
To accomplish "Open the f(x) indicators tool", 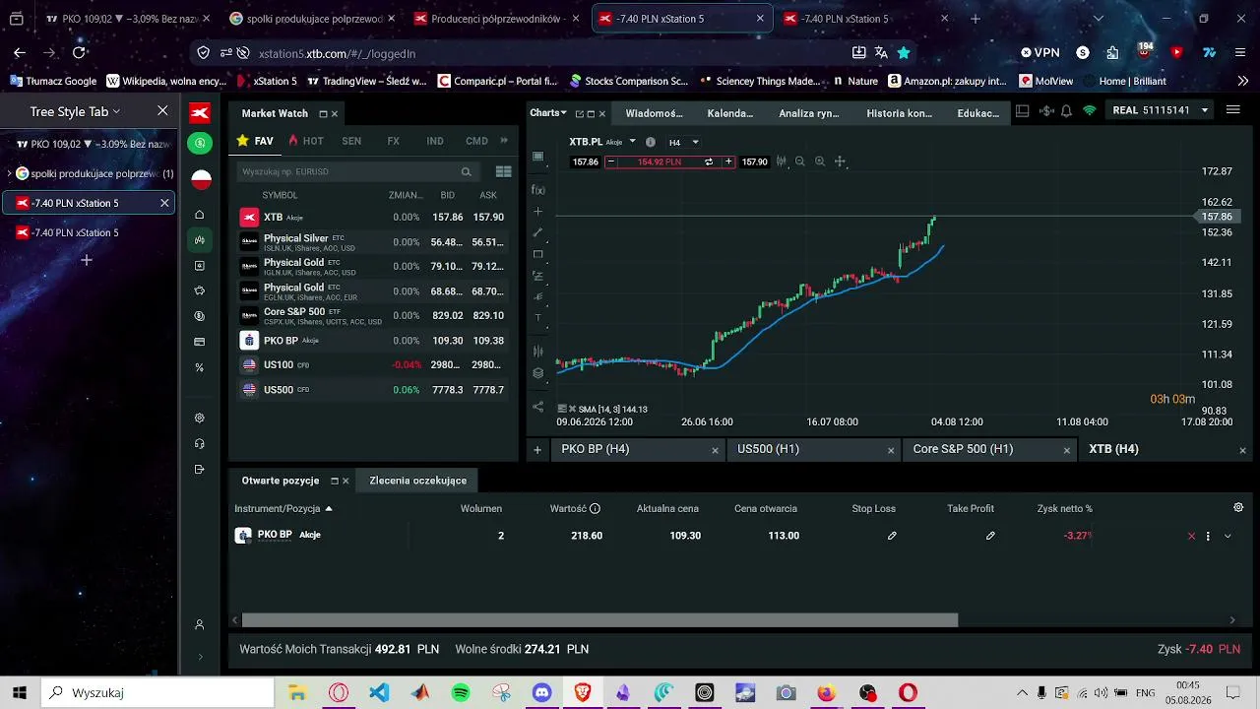I will 537,189.
